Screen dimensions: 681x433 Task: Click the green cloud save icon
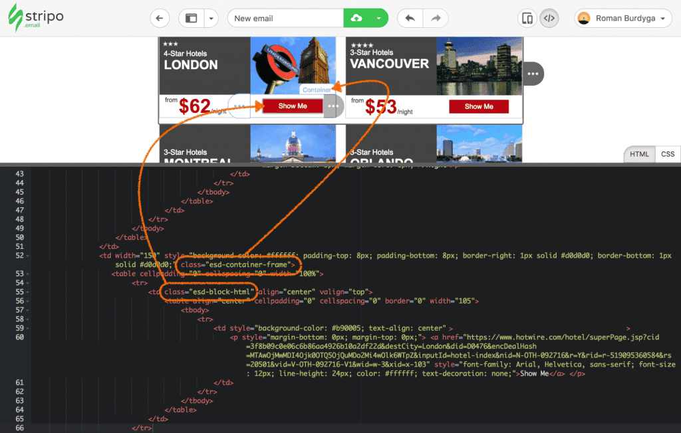pyautogui.click(x=356, y=19)
